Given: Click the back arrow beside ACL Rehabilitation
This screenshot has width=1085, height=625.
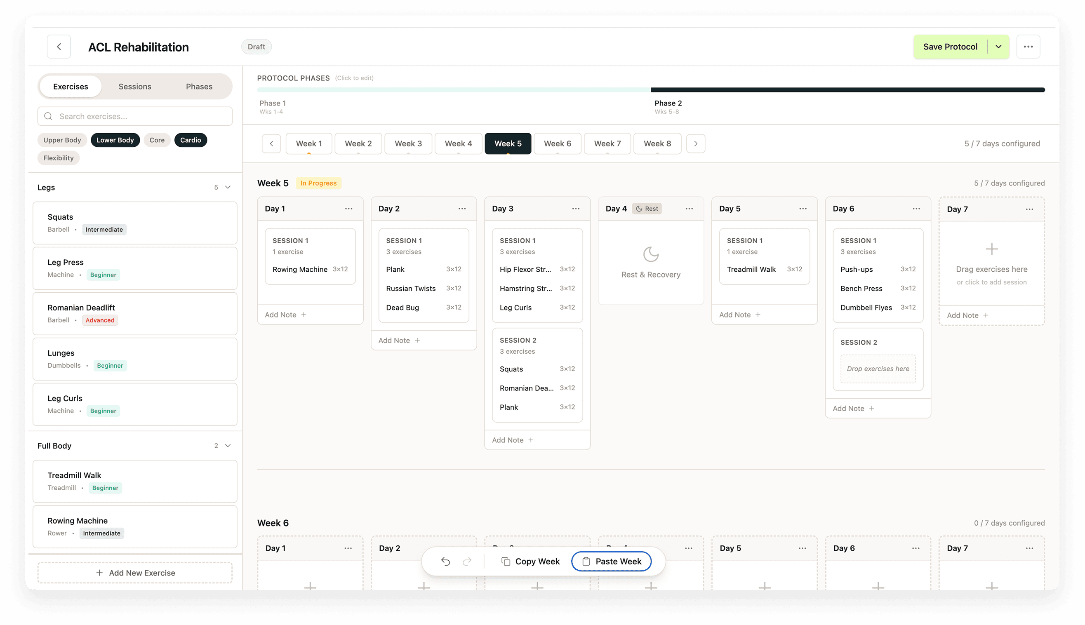Looking at the screenshot, I should tap(59, 47).
